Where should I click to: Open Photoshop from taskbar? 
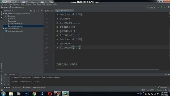click(x=27, y=94)
